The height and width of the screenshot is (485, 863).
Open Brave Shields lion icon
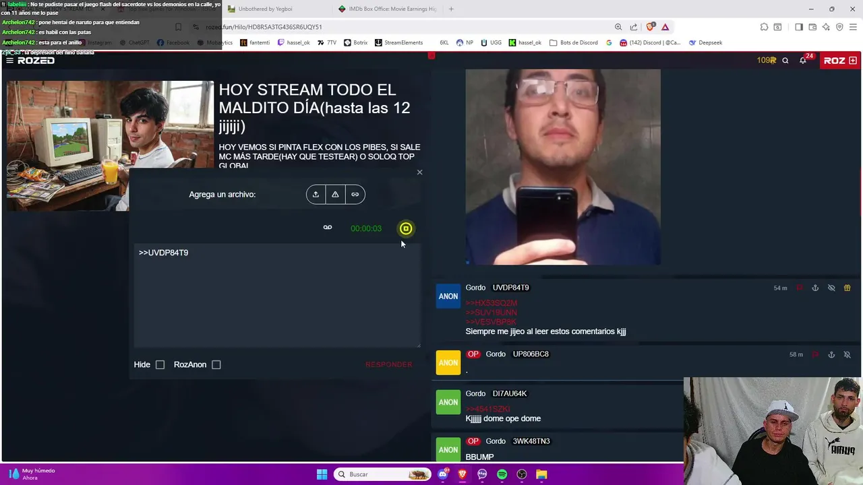point(651,27)
